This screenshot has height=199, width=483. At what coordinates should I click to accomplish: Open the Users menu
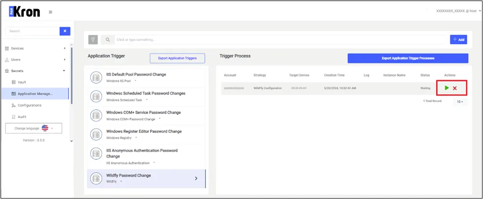click(x=35, y=59)
